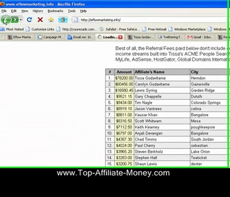The image size is (230, 197).
Task: Click the Firefox logo in the title bar
Action: pos(2,4)
